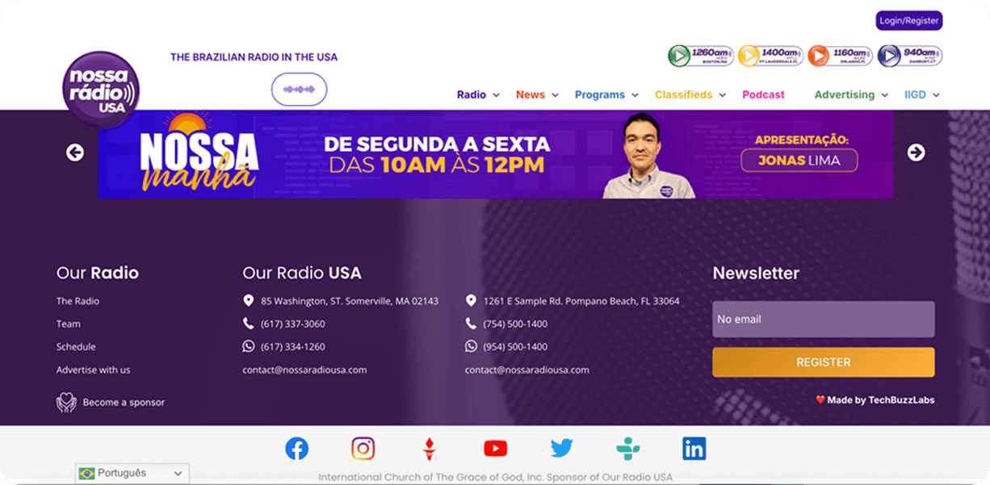The height and width of the screenshot is (485, 990).
Task: Click the Somerville address location pin icon
Action: point(248,301)
